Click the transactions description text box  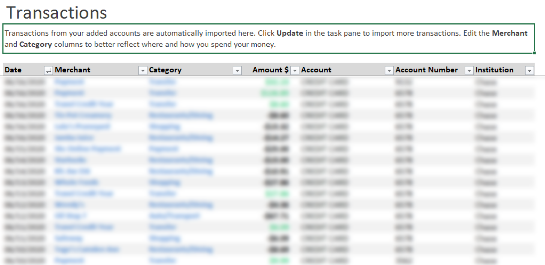[x=269, y=39]
